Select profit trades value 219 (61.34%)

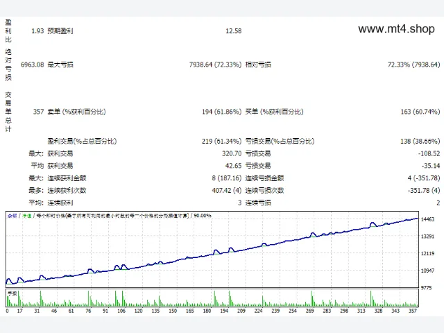[x=221, y=141]
